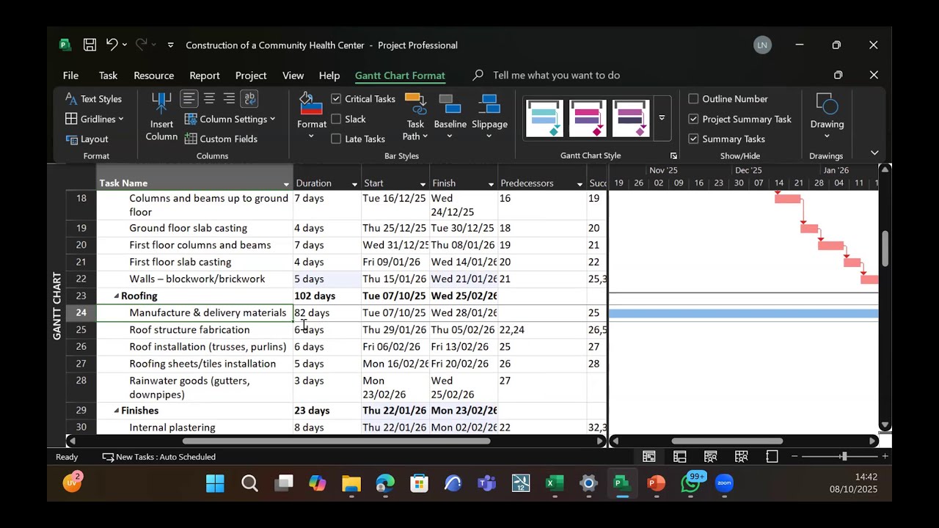Collapse the Finishes summary task
The image size is (939, 528).
tap(116, 411)
